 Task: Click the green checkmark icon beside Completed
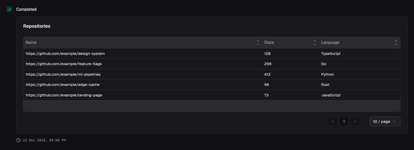coord(9,9)
